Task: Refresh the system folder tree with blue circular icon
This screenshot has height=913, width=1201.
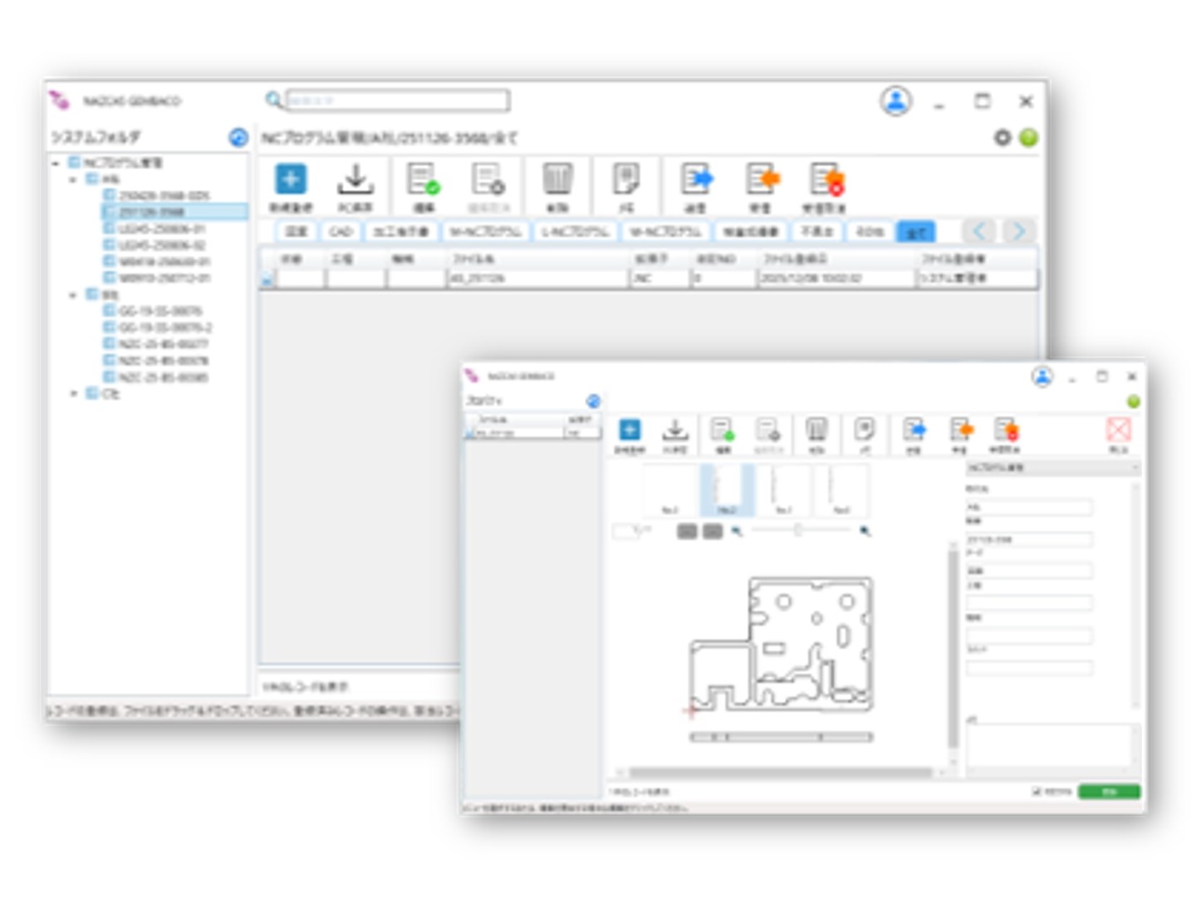Action: pyautogui.click(x=238, y=138)
